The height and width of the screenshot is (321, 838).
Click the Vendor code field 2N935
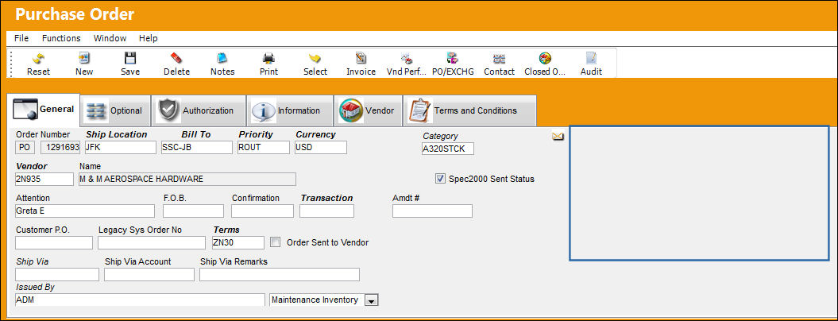(x=45, y=180)
